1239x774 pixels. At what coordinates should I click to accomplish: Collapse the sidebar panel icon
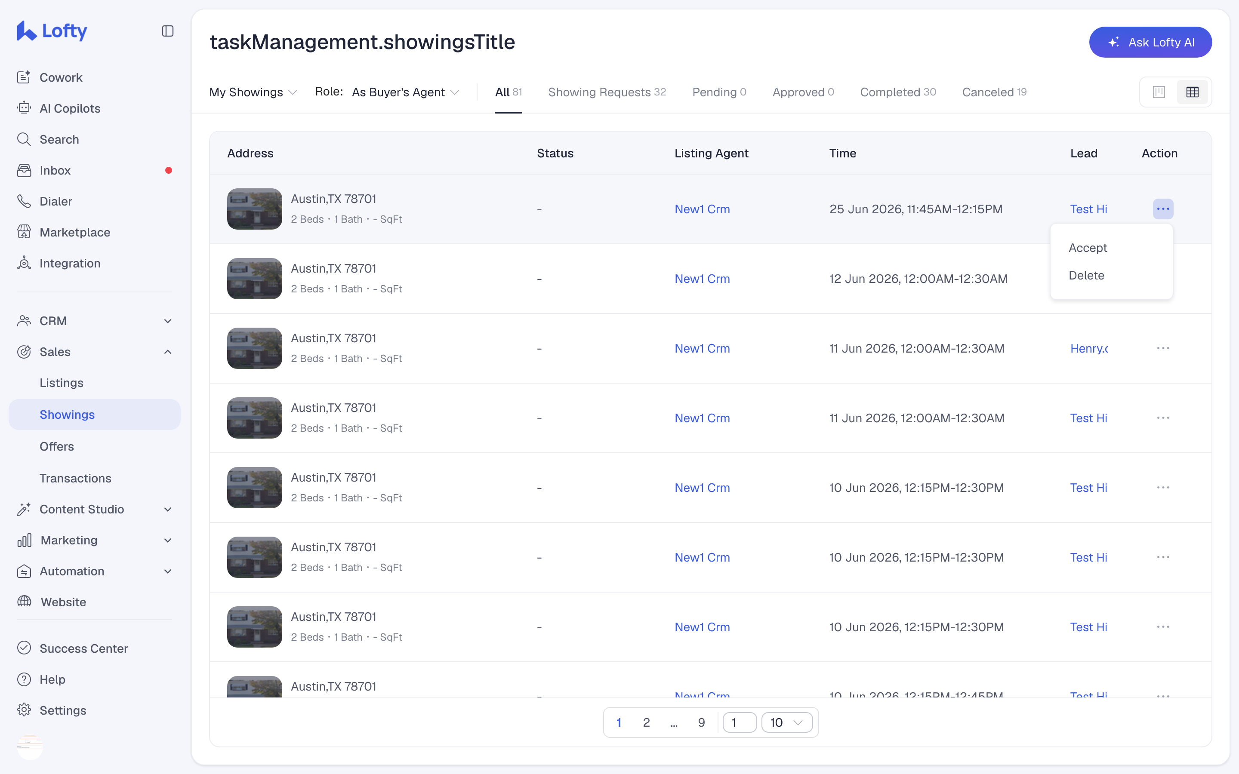[167, 31]
